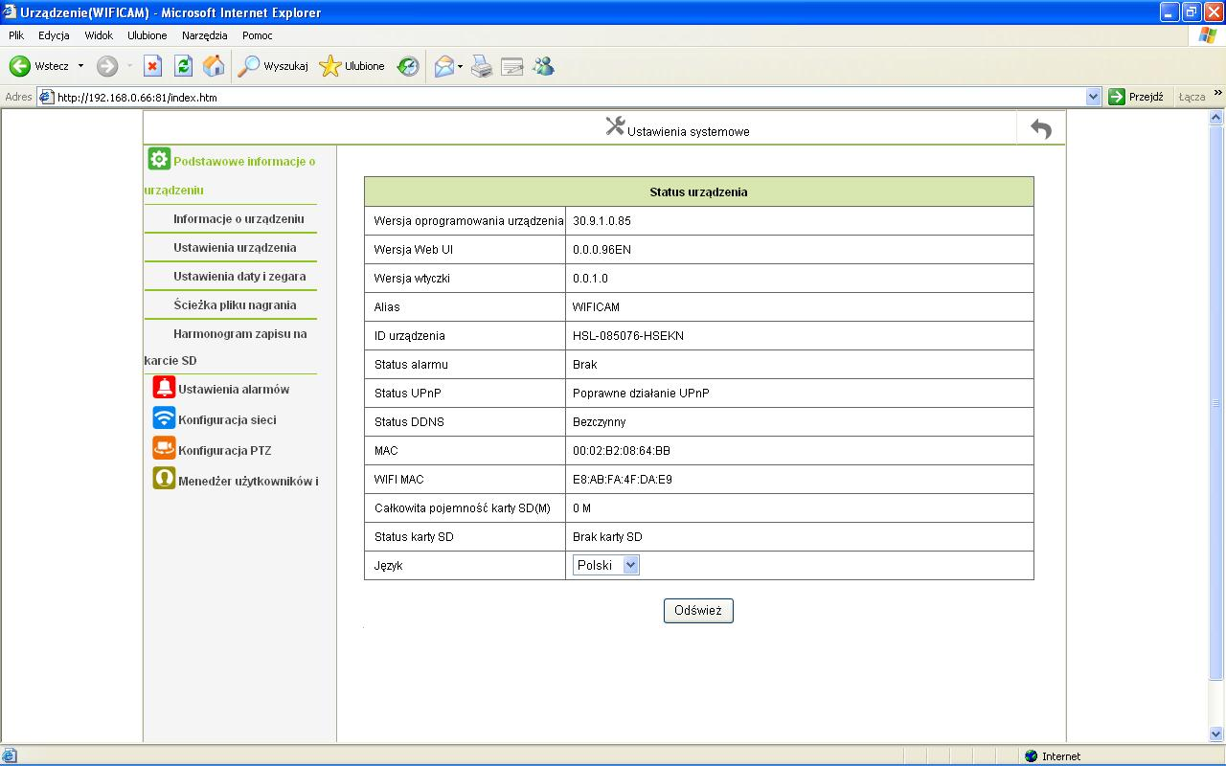
Task: Open the Widok menu
Action: click(99, 35)
